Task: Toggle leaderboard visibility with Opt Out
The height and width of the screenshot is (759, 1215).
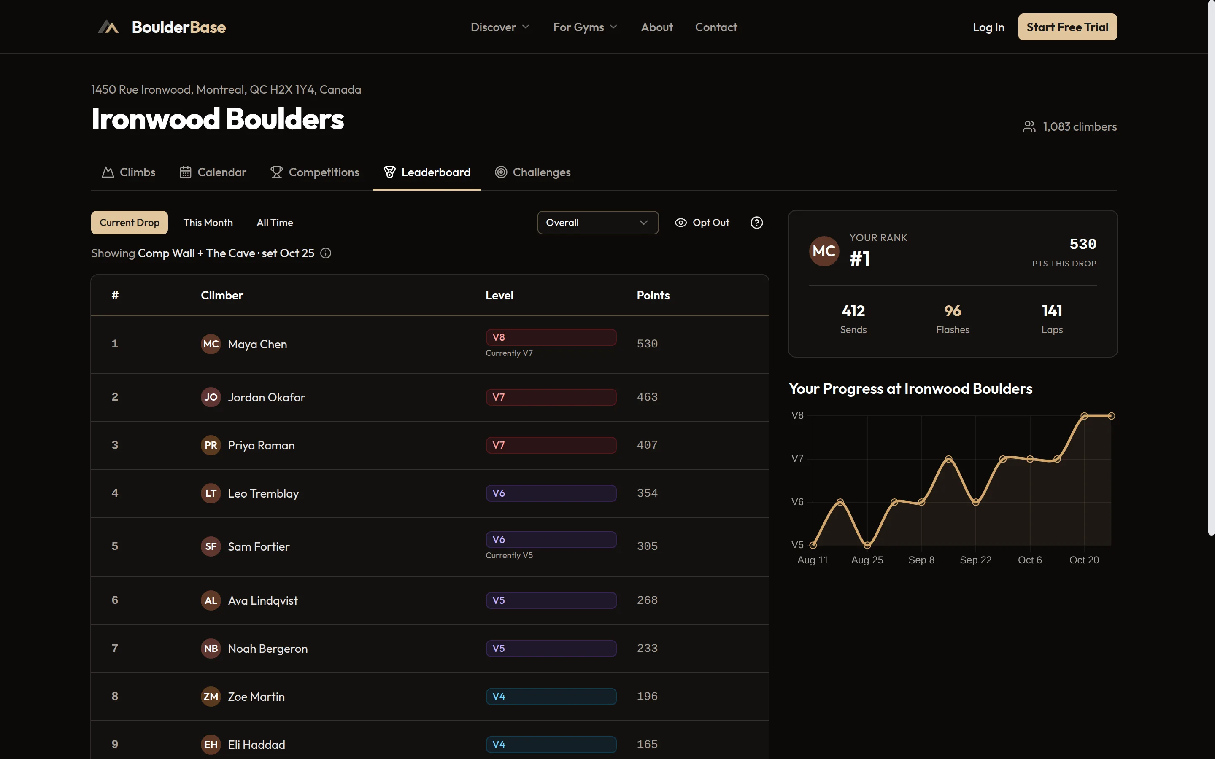Action: click(702, 222)
